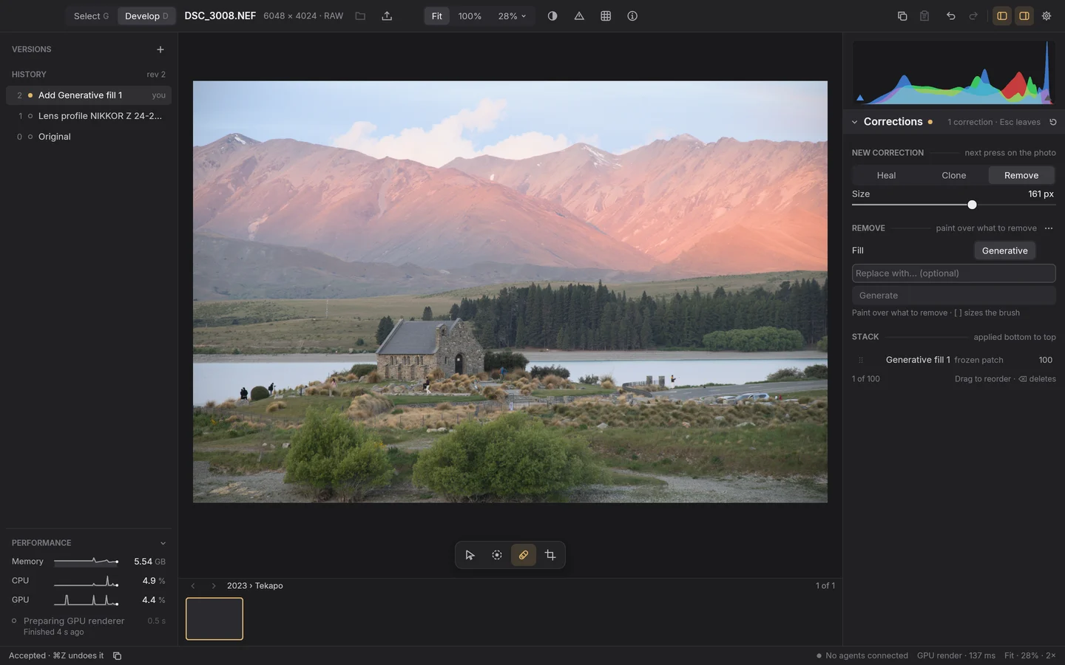Copy settings with the top-right copy icon
The width and height of the screenshot is (1065, 665).
(x=902, y=16)
